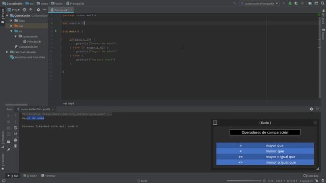Click the checkbox icon in Kotlin overlay window
The height and width of the screenshot is (183, 326).
215,123
